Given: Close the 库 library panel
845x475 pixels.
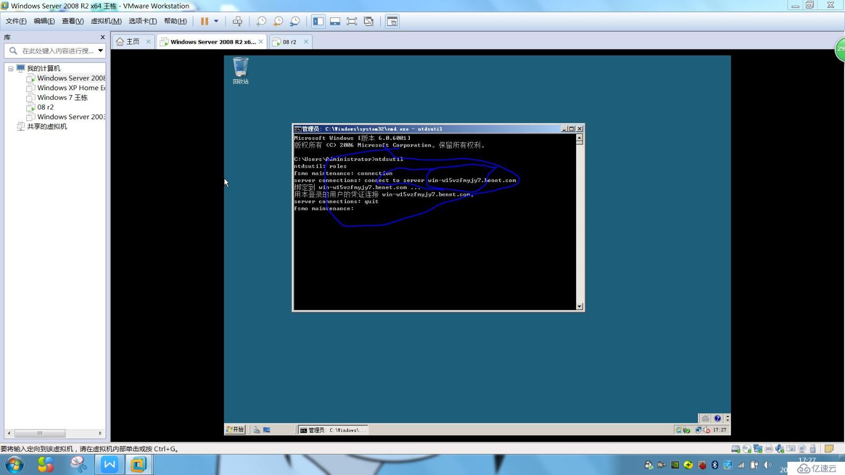Looking at the screenshot, I should coord(102,37).
